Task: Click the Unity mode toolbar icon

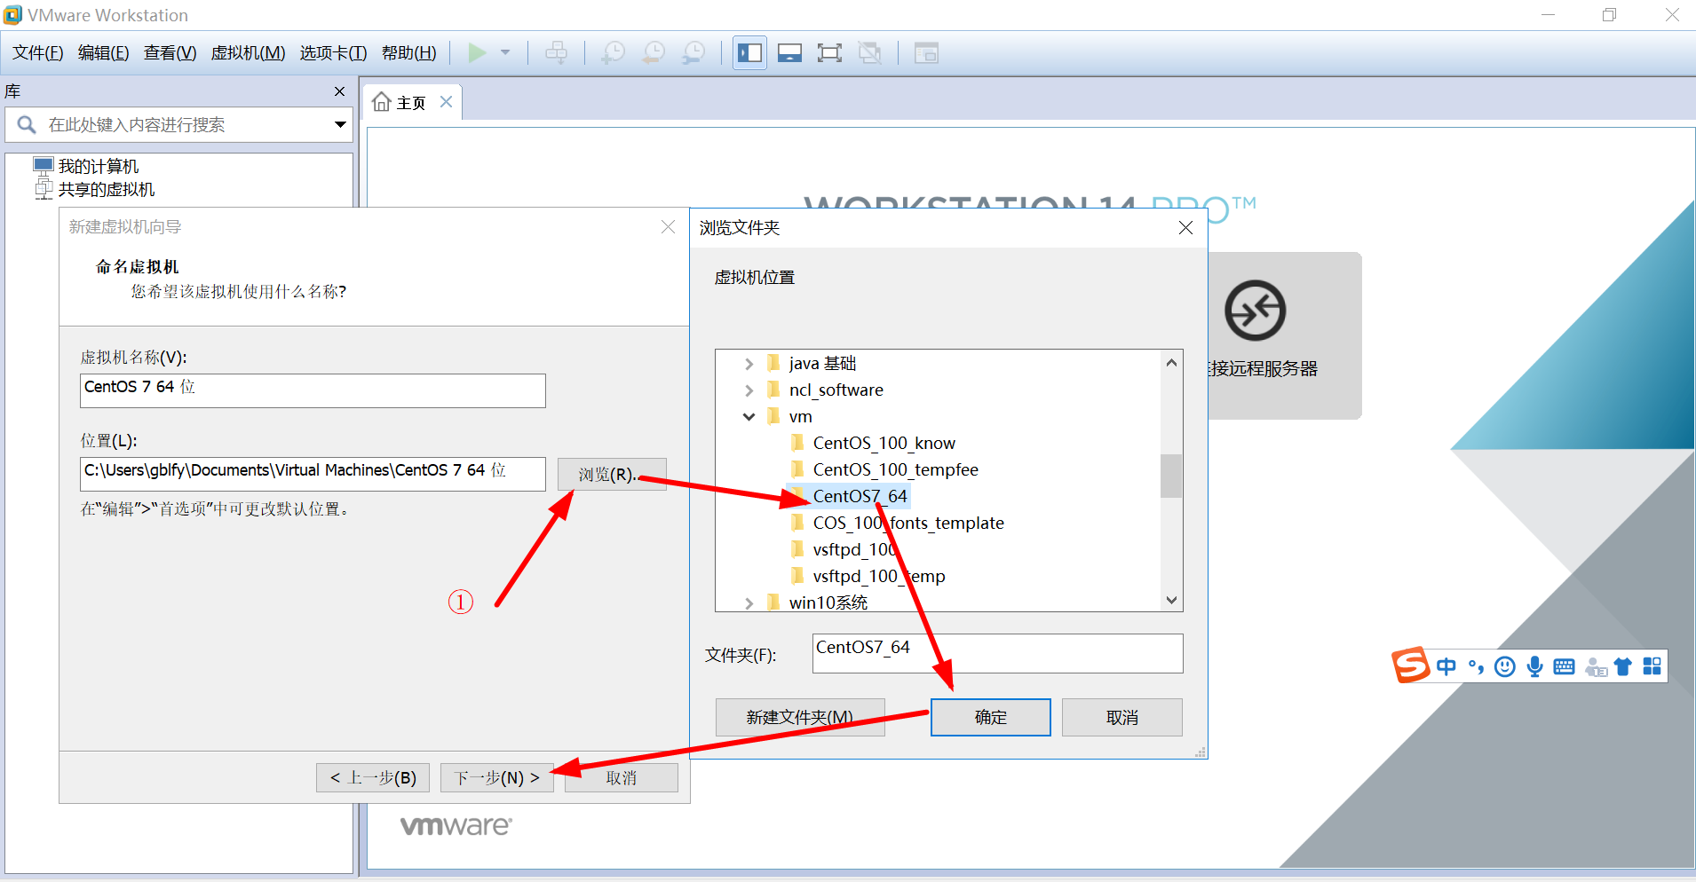Action: pyautogui.click(x=870, y=53)
